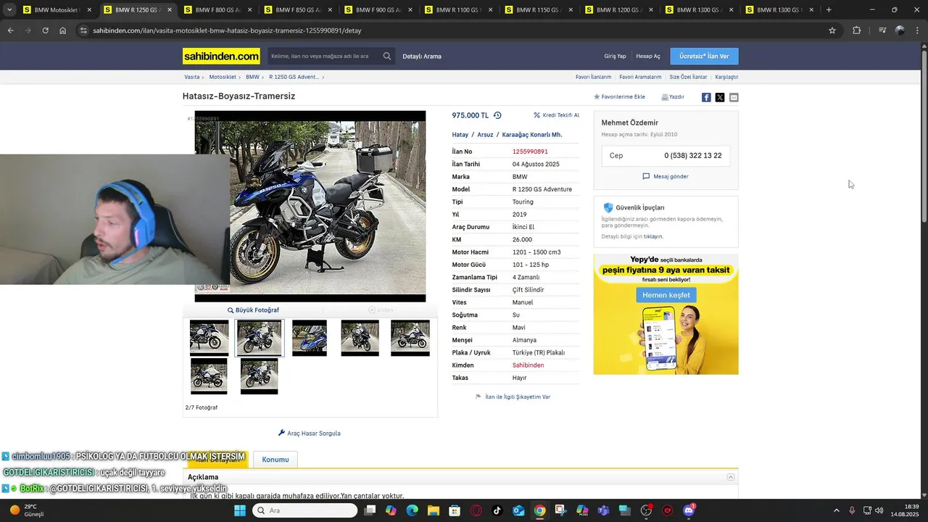This screenshot has width=928, height=522.
Task: Click the Favorilerime Ekle star
Action: [x=597, y=96]
